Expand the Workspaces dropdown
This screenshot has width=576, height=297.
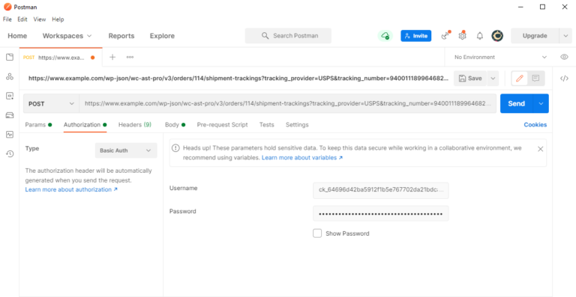point(67,36)
